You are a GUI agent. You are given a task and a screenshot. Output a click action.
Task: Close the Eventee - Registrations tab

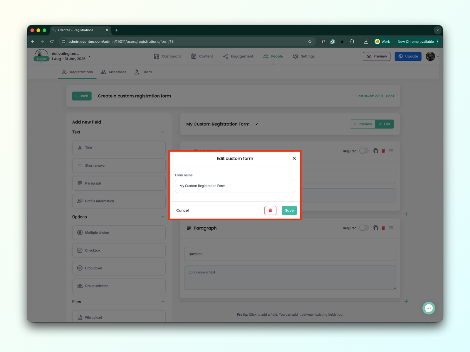click(x=107, y=30)
